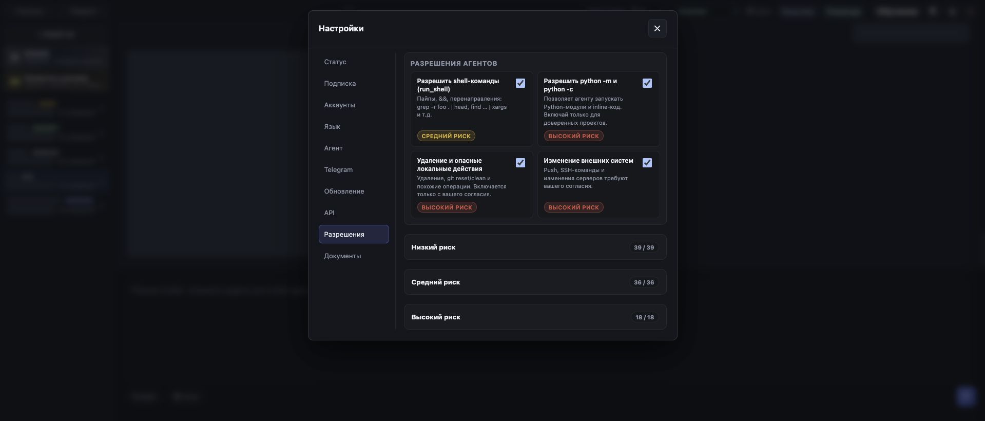This screenshot has height=421, width=985.
Task: Toggle the Разрешить python -m checkbox
Action: (647, 83)
